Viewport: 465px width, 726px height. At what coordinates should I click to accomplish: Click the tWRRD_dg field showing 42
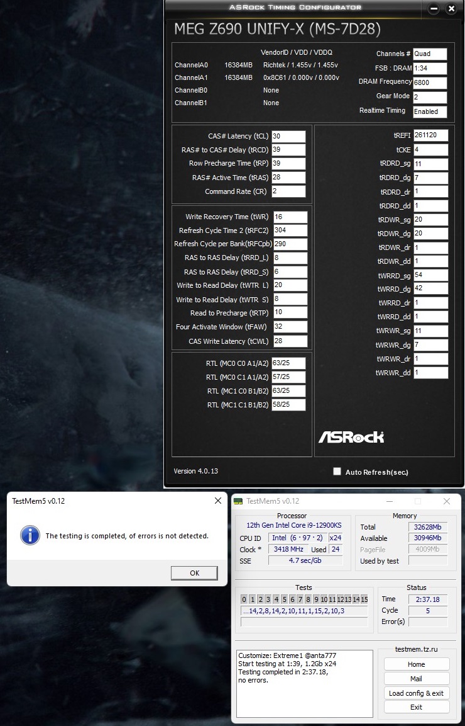(x=431, y=288)
